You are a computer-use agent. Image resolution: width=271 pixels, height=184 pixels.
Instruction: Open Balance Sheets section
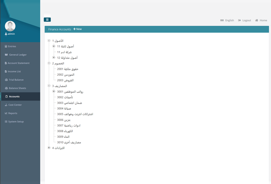(x=20, y=88)
